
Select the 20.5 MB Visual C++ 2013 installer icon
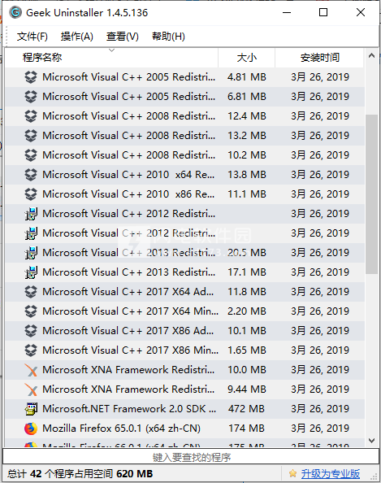31,253
